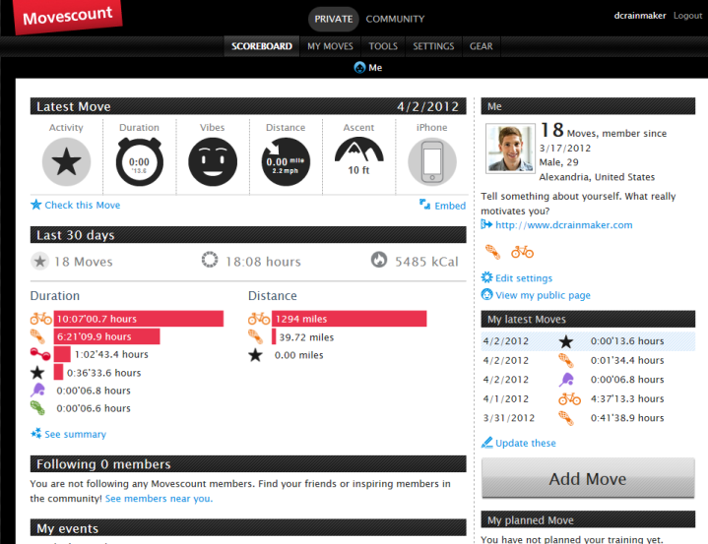The width and height of the screenshot is (708, 544).
Task: Click the star icon in the 0:00'13.6 hours row
Action: [x=566, y=341]
